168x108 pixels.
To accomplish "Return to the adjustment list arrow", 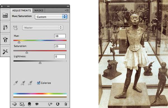I will click(14, 104).
